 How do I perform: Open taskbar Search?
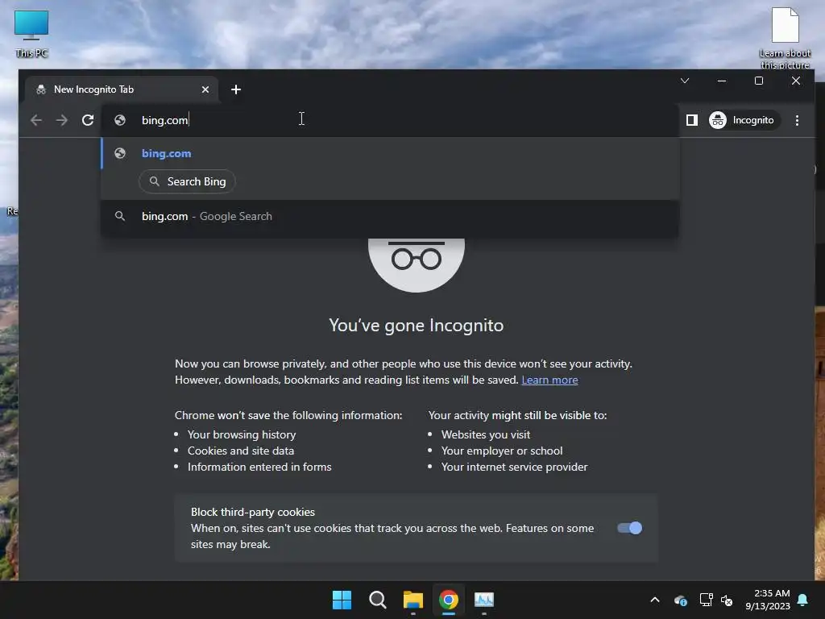click(377, 600)
